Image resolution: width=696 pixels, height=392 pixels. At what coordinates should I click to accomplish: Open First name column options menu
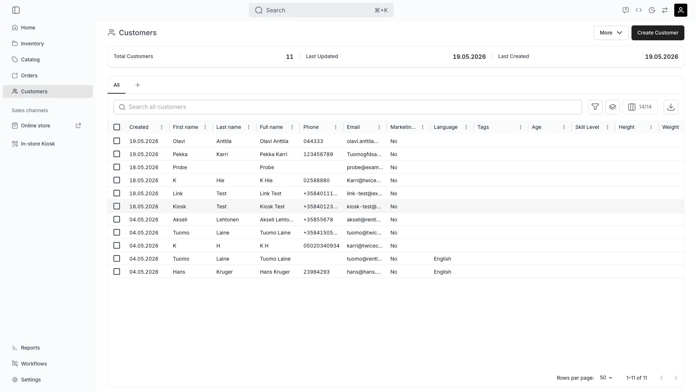(205, 127)
